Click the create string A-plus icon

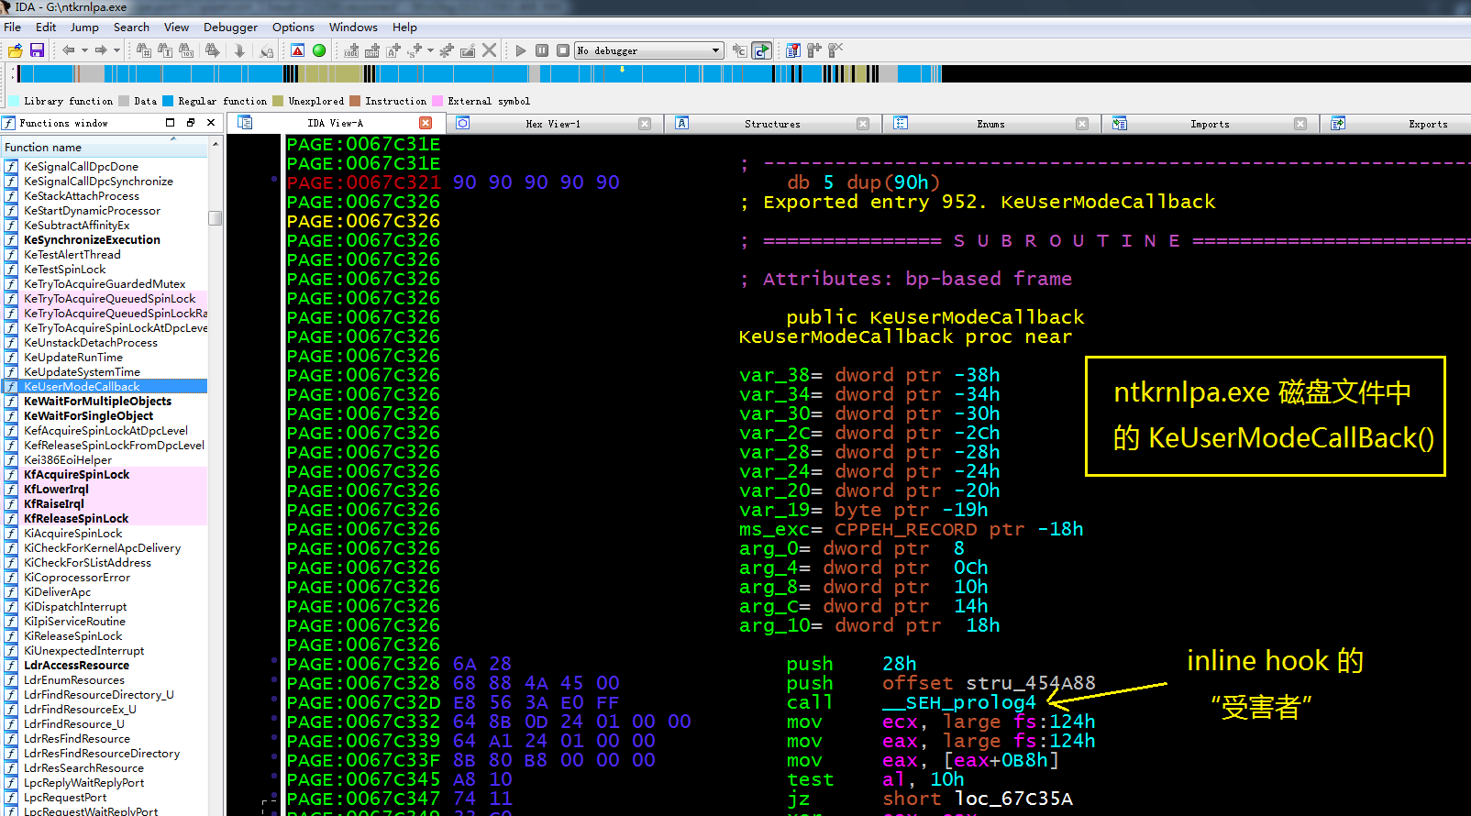coord(393,50)
